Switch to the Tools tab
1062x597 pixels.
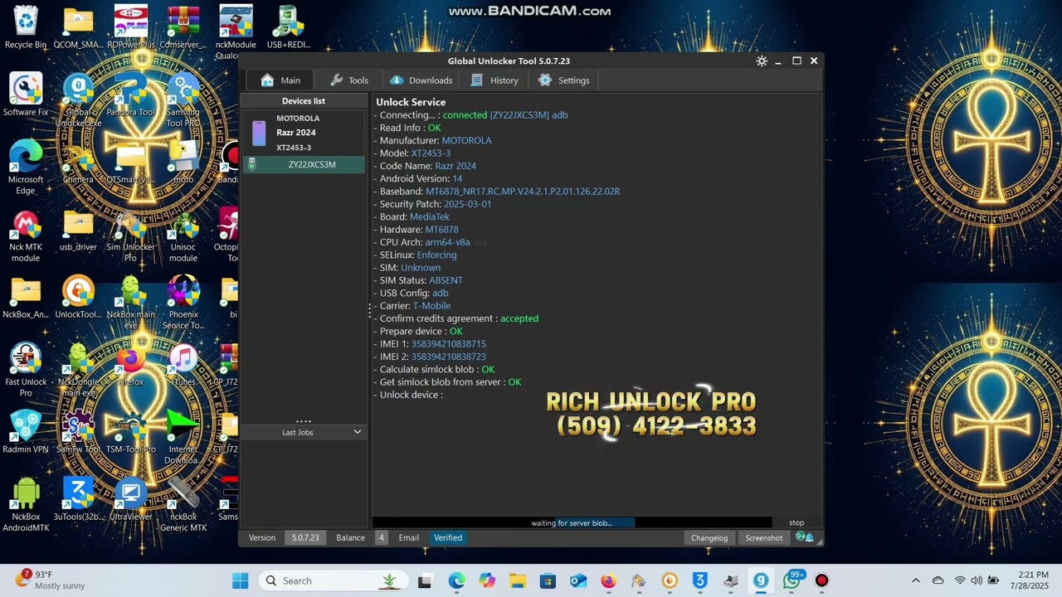pos(349,80)
